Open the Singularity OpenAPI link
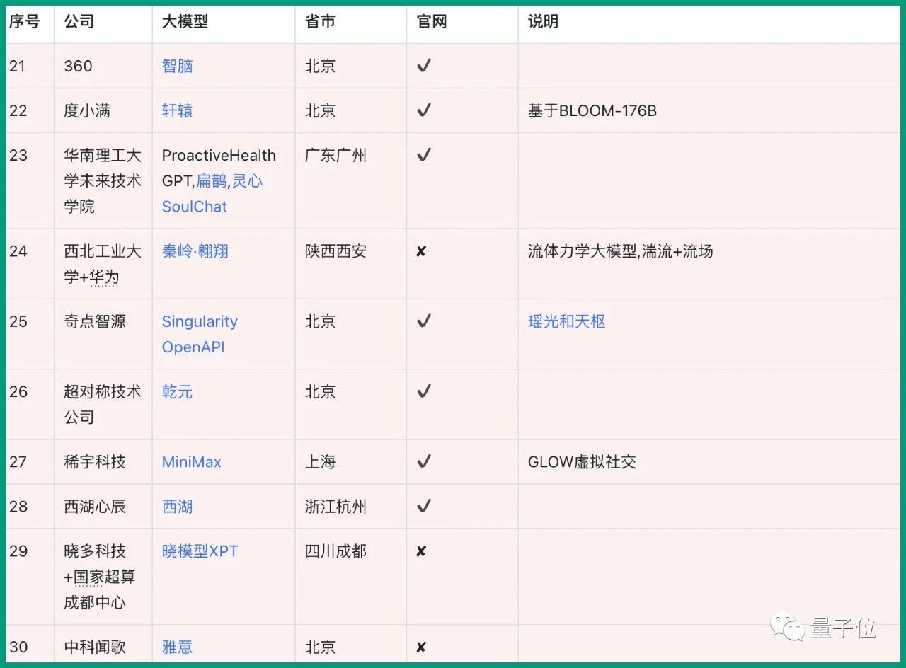 tap(200, 334)
